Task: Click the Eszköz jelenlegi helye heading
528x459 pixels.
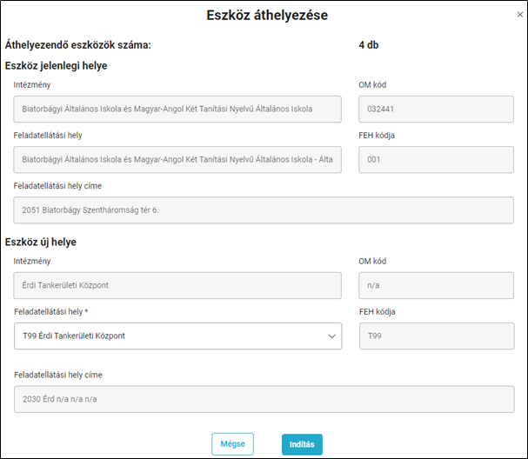Action: pos(56,65)
